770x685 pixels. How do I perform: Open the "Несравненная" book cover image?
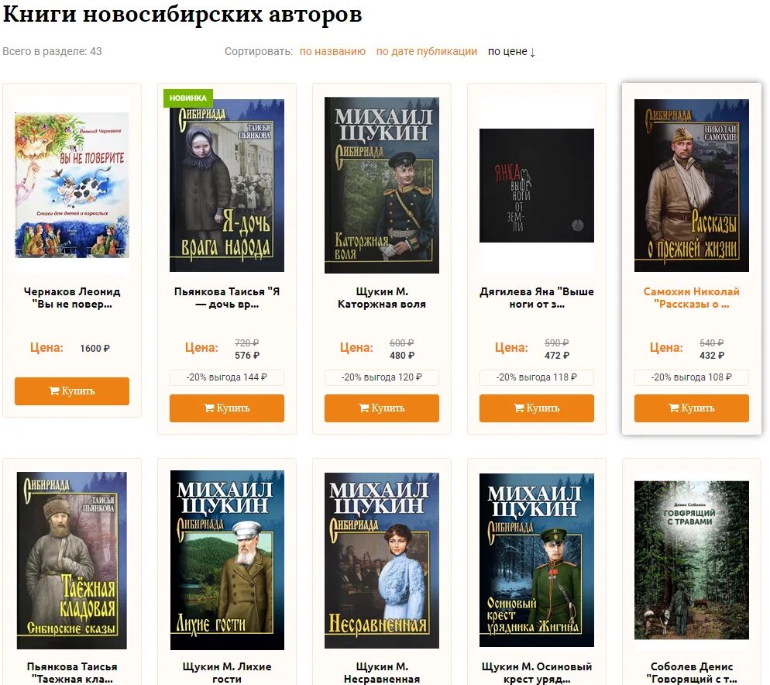click(x=382, y=560)
